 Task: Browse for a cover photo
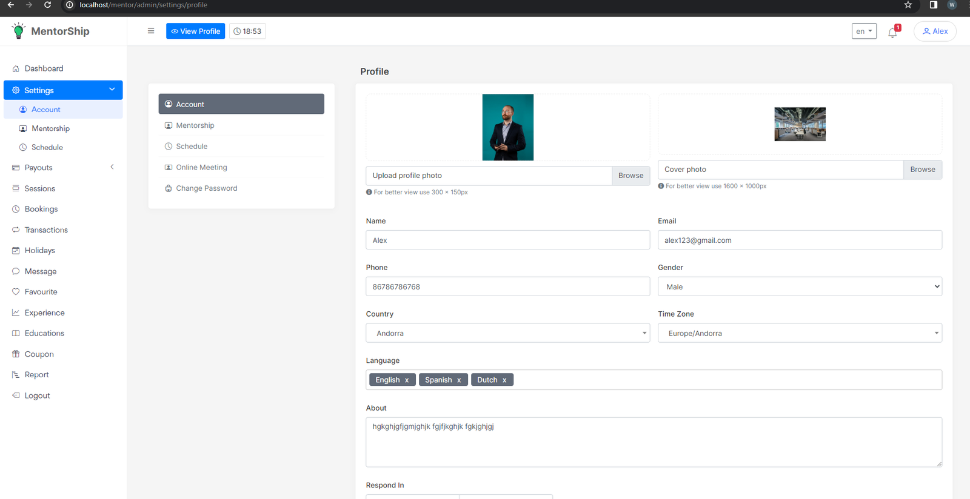click(x=922, y=170)
